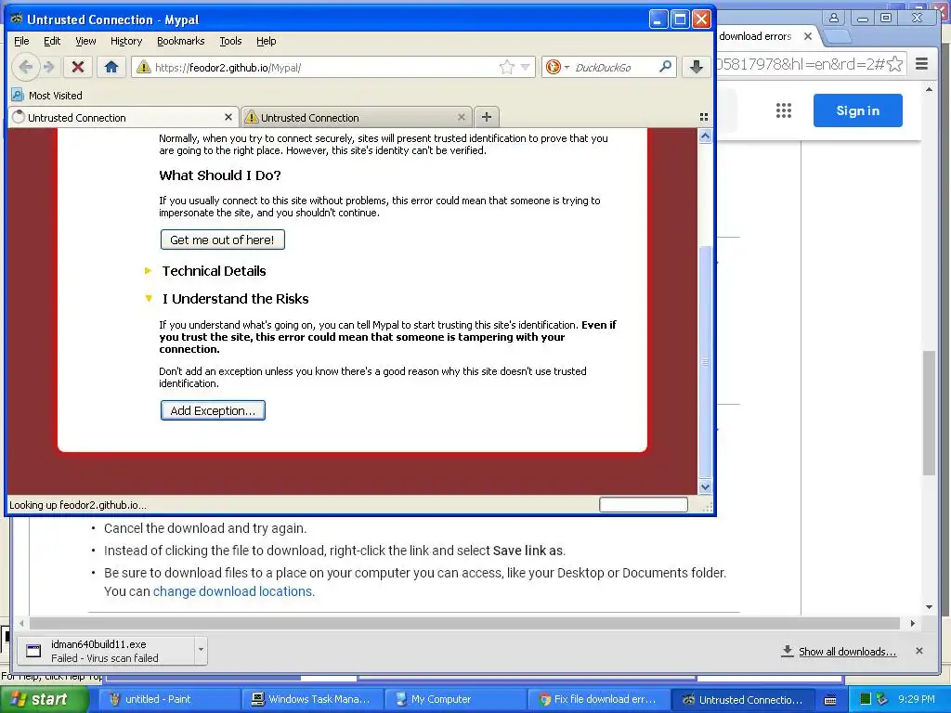Screen dimensions: 951x713
Task: Open the Bookmarks menu
Action: tap(181, 41)
